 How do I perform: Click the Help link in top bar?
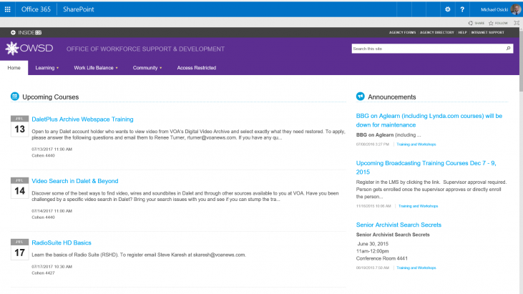point(462,32)
